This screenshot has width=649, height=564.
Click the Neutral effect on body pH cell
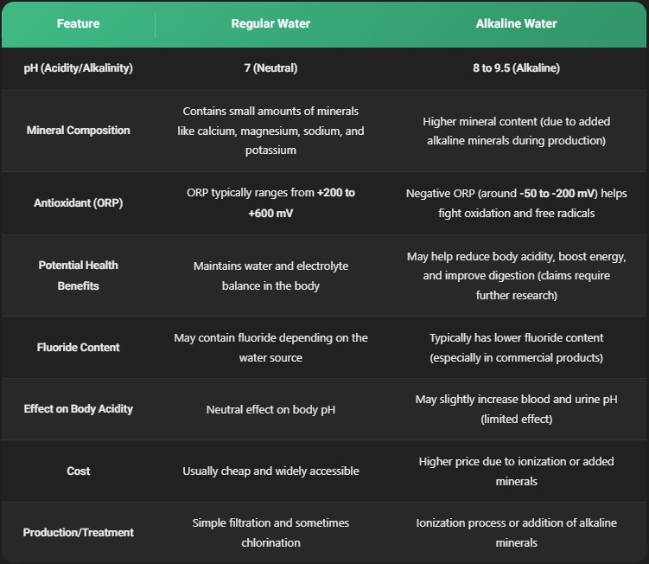[270, 409]
